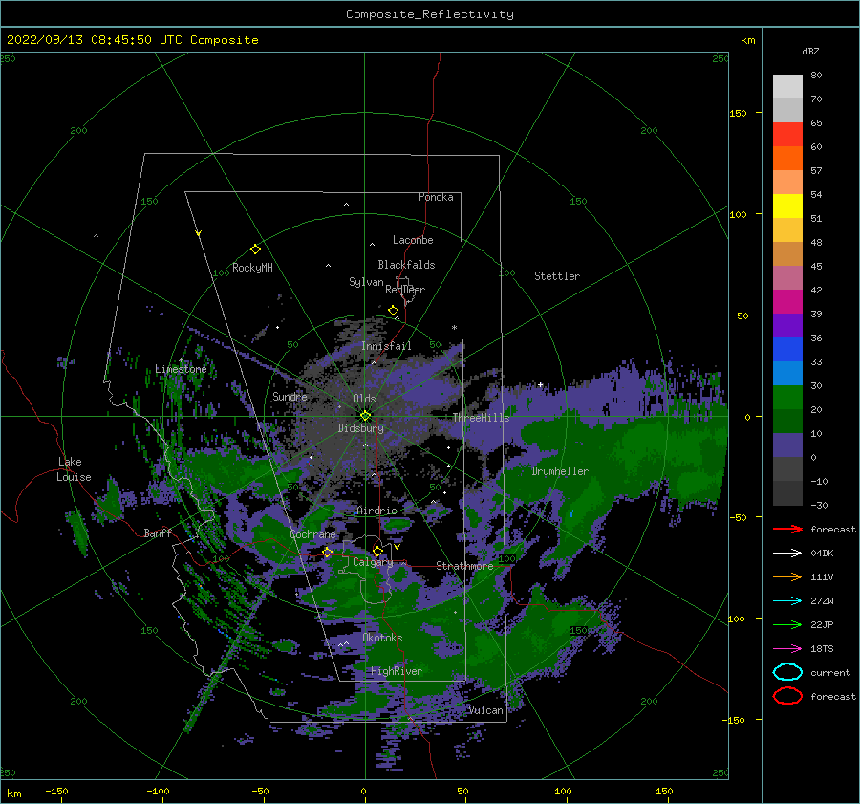Viewport: 860px width, 804px height.
Task: Click the Calgary city label
Action: coord(373,562)
